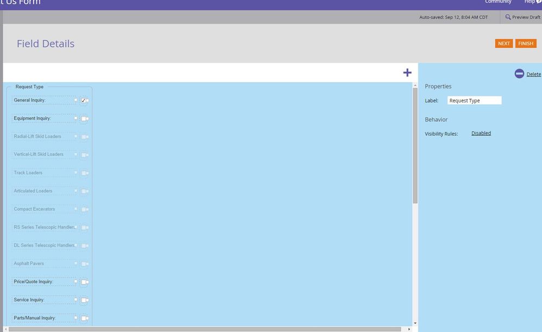Image resolution: width=542 pixels, height=332 pixels.
Task: Click the scroll-up arrow of the form canvas
Action: (x=415, y=86)
